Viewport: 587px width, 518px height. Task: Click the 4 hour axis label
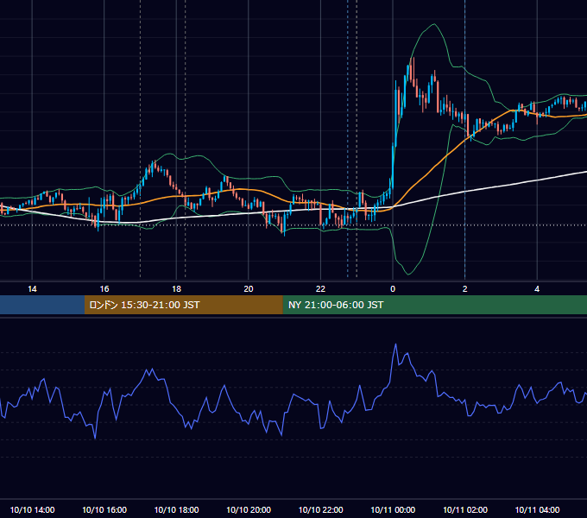(x=537, y=289)
